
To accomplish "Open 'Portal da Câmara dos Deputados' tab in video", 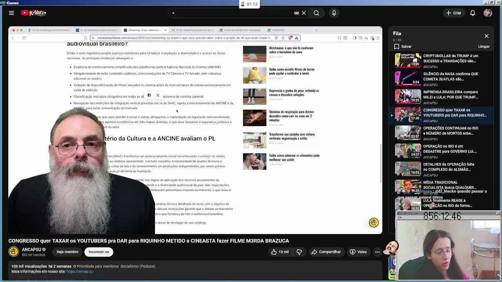I will [240, 30].
